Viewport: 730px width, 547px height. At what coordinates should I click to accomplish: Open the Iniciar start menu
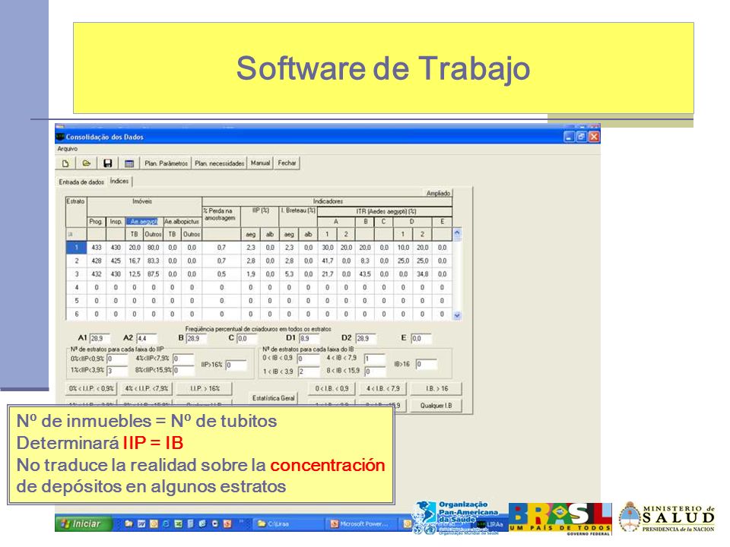[84, 523]
